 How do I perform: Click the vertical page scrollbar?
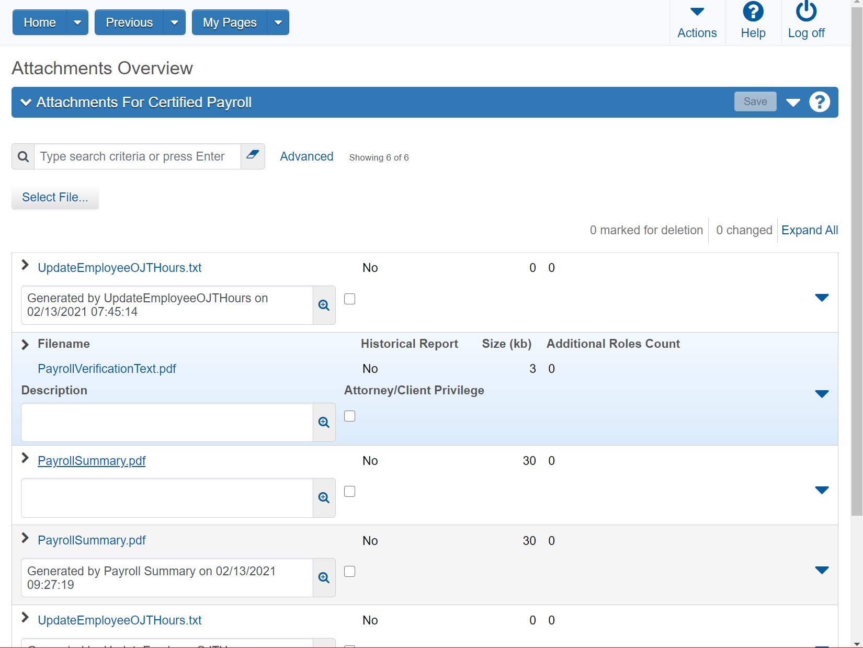[857, 262]
